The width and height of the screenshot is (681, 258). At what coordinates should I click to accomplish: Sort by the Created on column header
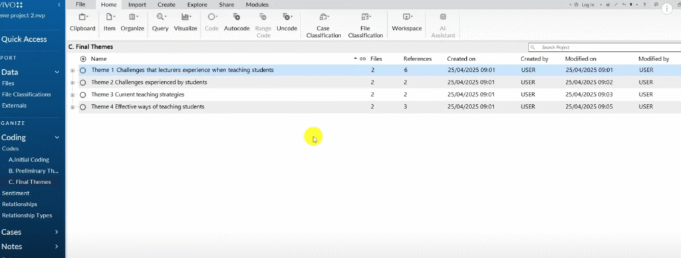462,59
